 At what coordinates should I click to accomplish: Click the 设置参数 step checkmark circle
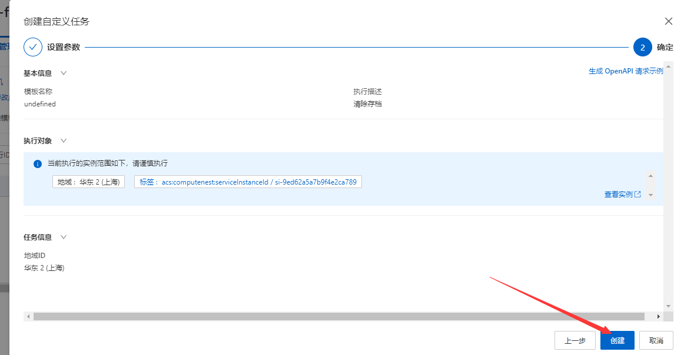[x=33, y=47]
